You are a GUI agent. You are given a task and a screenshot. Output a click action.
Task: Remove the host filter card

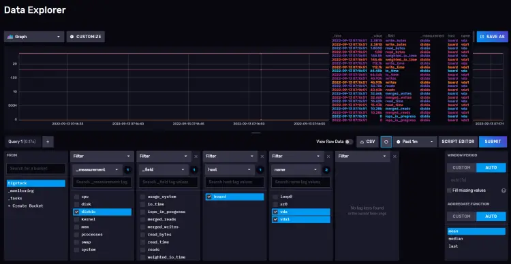pyautogui.click(x=262, y=156)
